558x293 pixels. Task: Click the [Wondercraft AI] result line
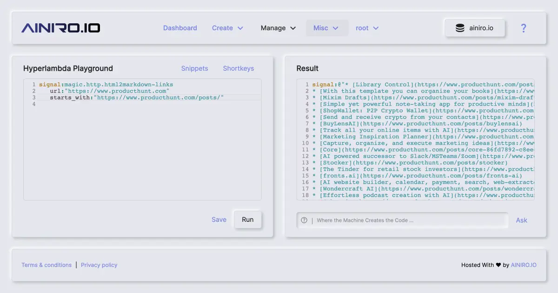423,189
